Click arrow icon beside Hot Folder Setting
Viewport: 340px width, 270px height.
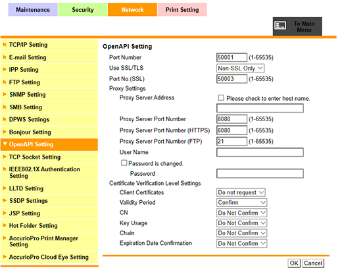5,225
